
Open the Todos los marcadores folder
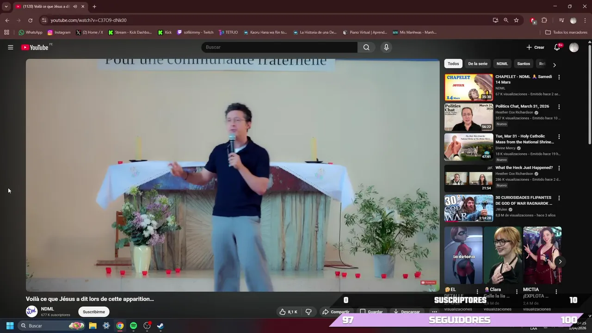[x=566, y=32]
